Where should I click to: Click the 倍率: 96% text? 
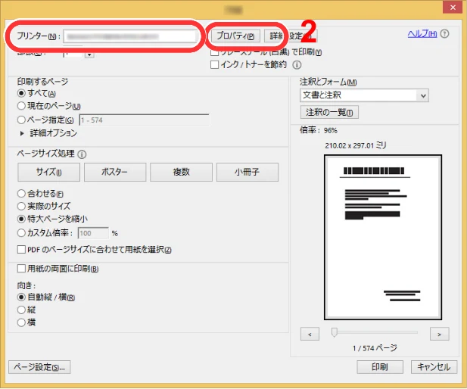click(x=319, y=130)
